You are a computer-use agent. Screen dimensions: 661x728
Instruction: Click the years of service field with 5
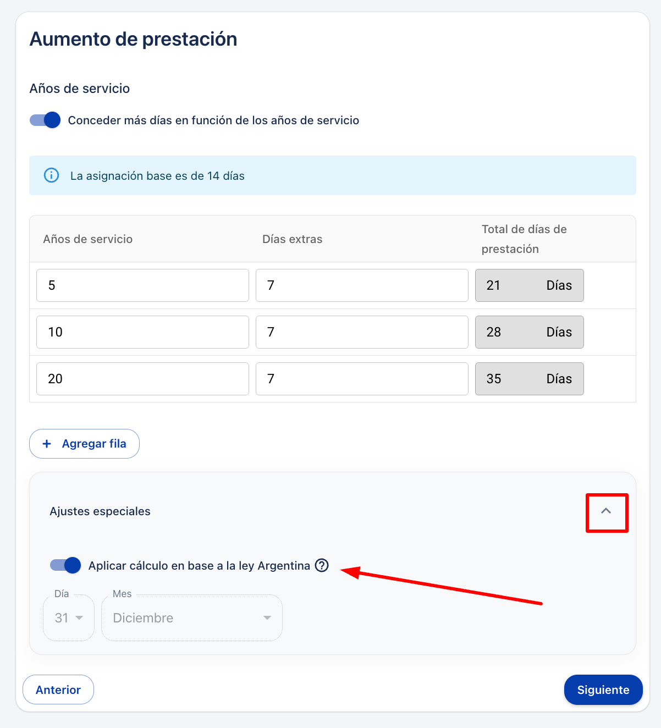point(142,285)
